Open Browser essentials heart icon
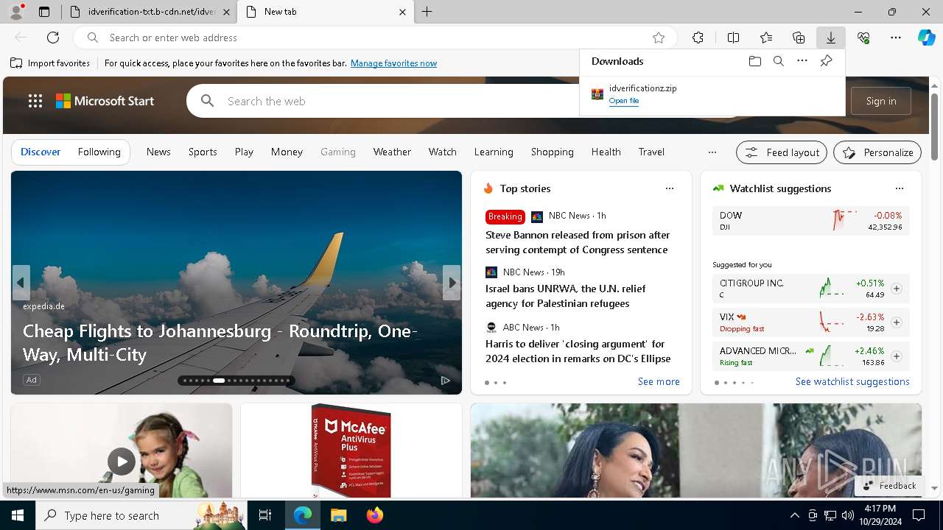The image size is (943, 530). [863, 38]
